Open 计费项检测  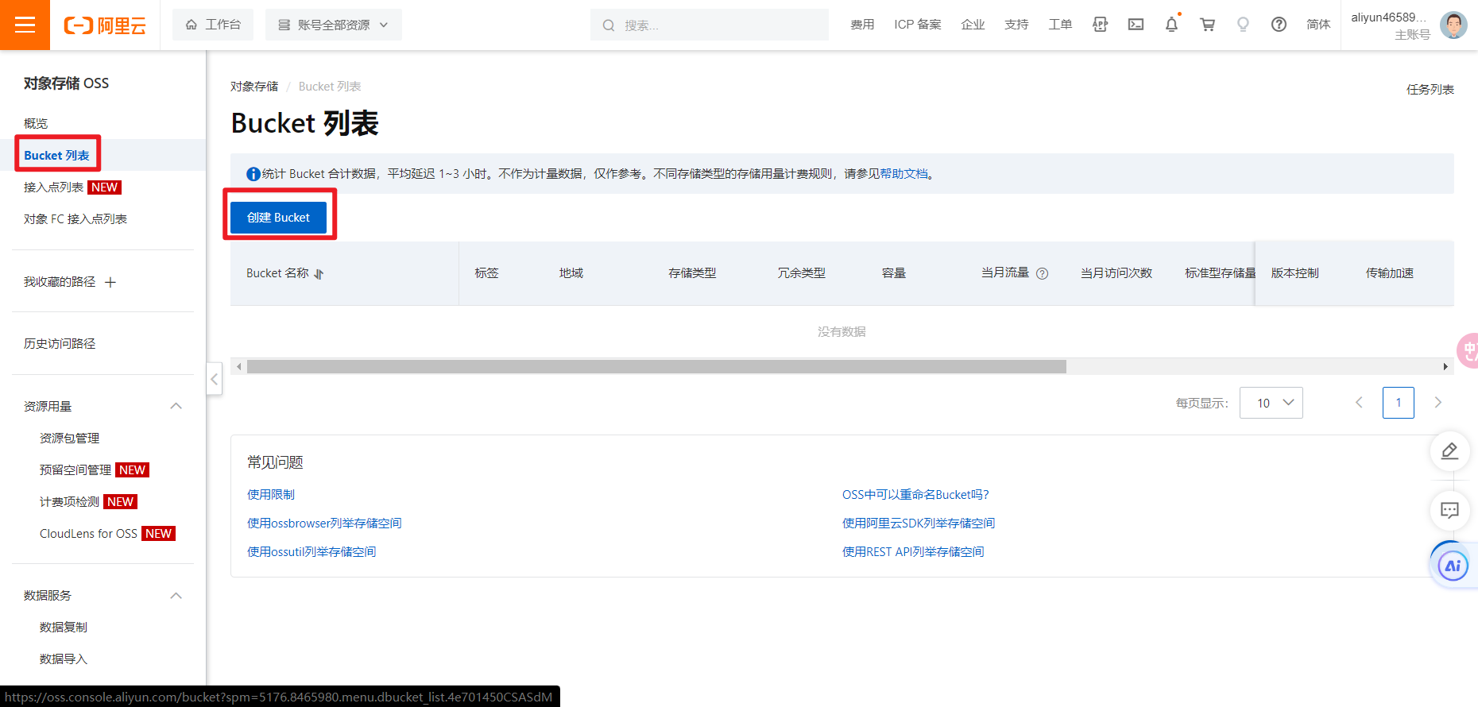click(69, 501)
